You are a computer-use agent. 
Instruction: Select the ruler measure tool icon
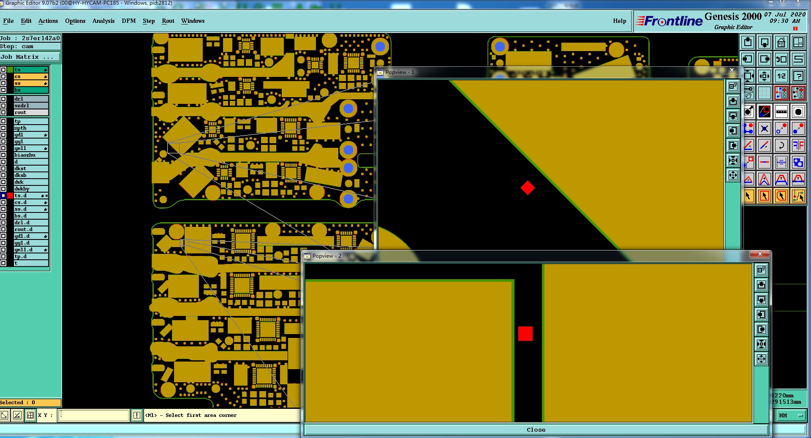(x=781, y=112)
